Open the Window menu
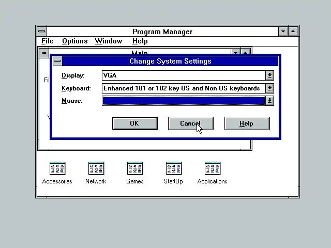Image resolution: width=331 pixels, height=248 pixels. pyautogui.click(x=109, y=41)
